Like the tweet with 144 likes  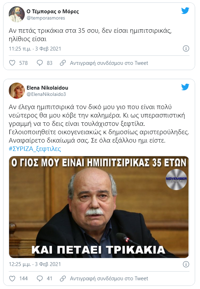pos(12,279)
